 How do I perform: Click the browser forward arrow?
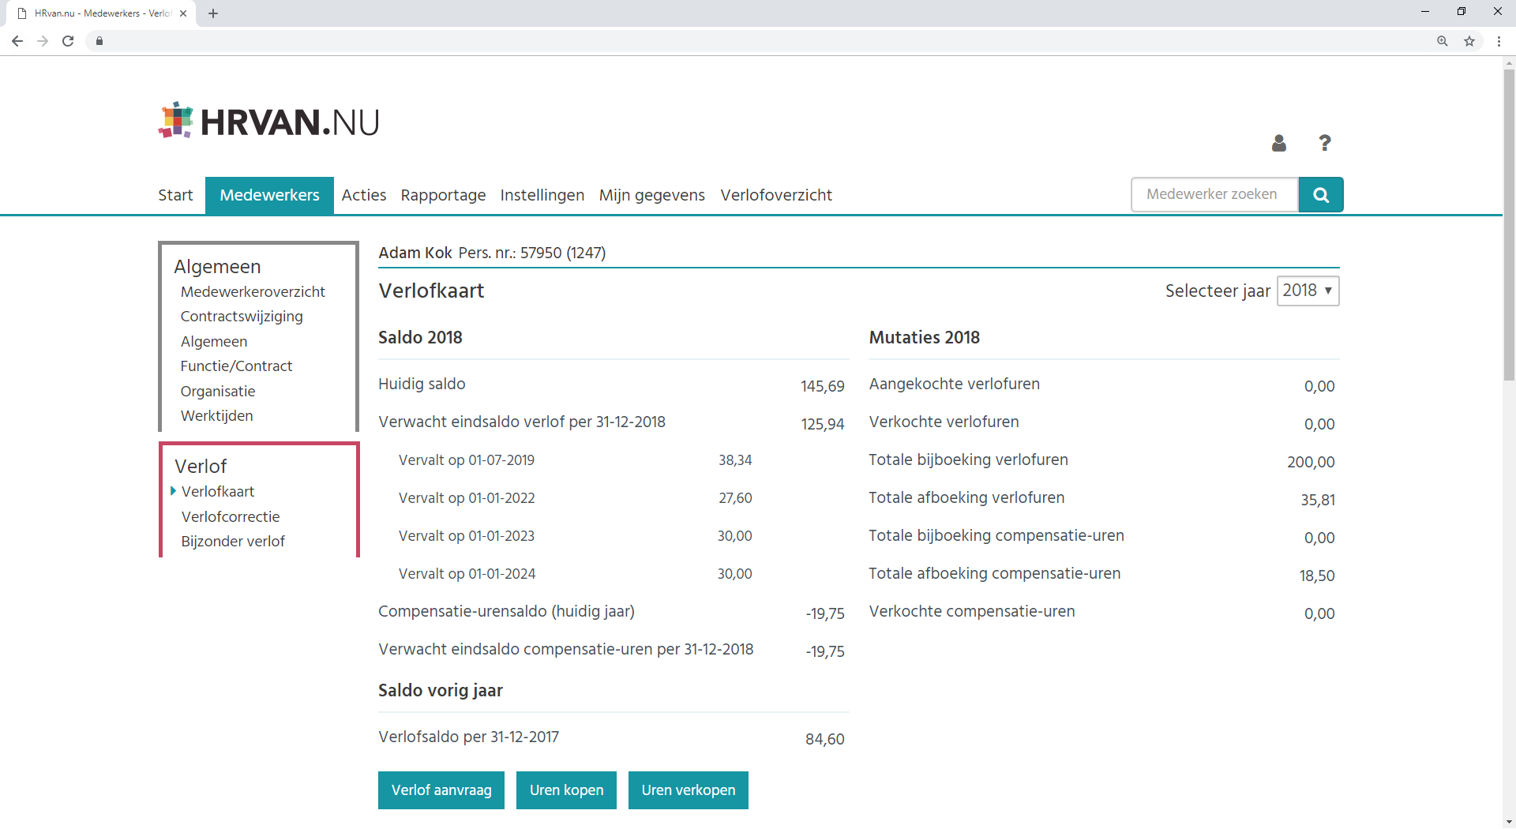tap(43, 41)
